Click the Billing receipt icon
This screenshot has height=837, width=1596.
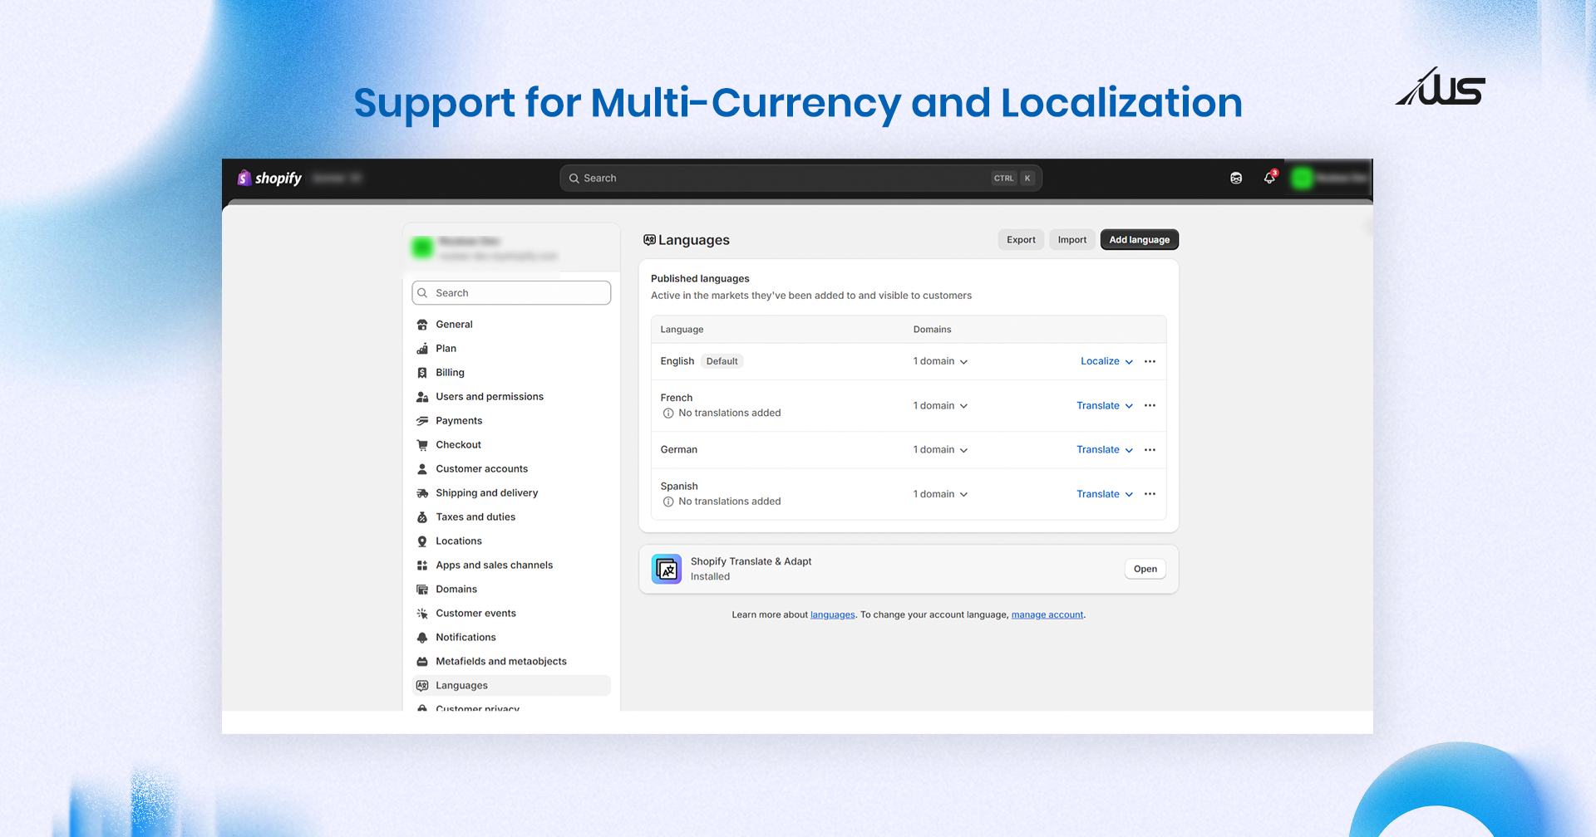pos(422,373)
